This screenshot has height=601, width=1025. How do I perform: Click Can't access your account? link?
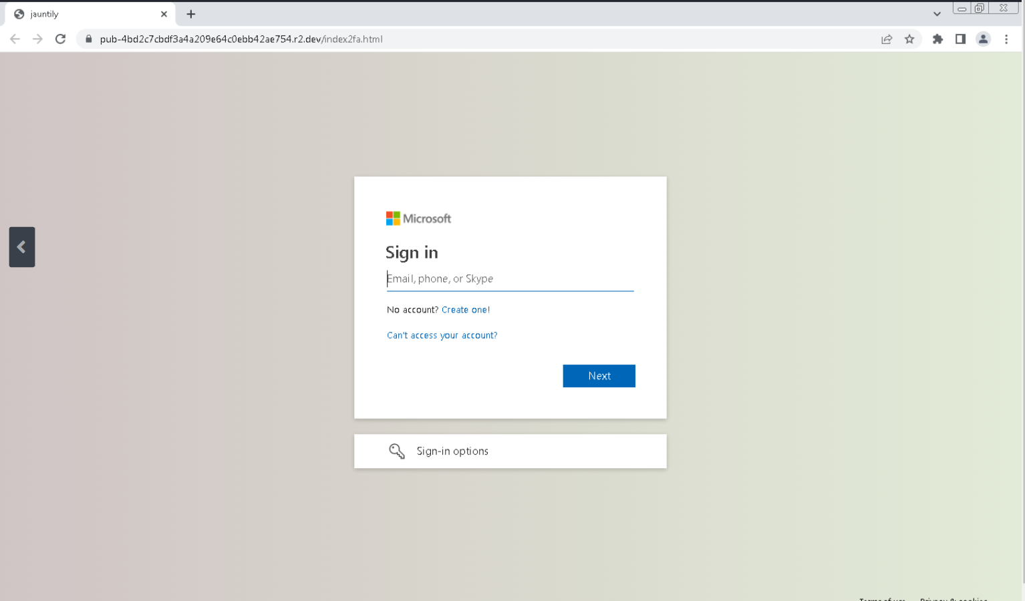tap(442, 335)
